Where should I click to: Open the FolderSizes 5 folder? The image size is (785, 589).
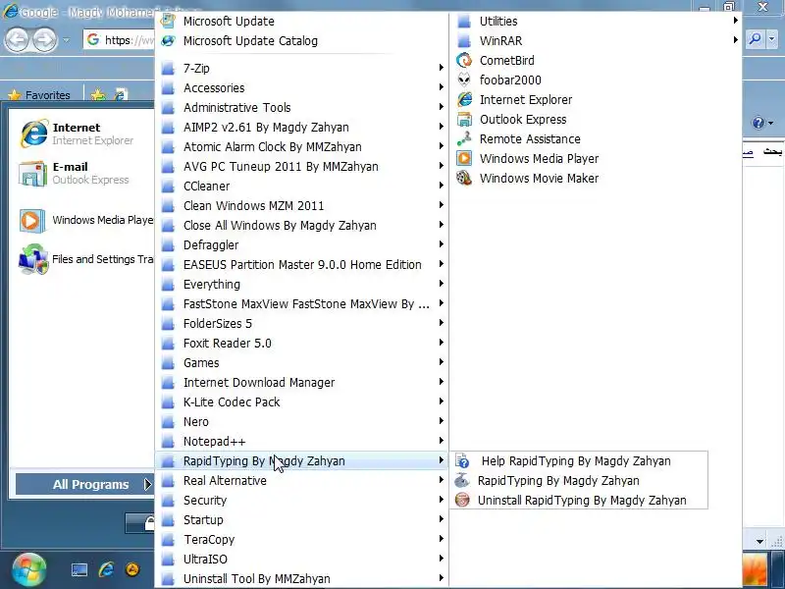click(x=302, y=324)
